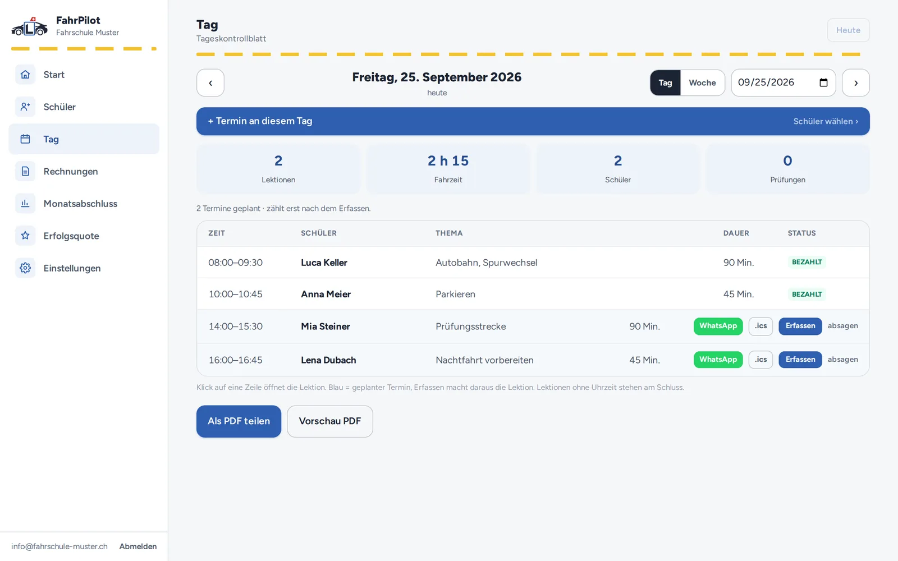Click the 09/25/2026 date field
Screen dimensions: 898x561
783,83
